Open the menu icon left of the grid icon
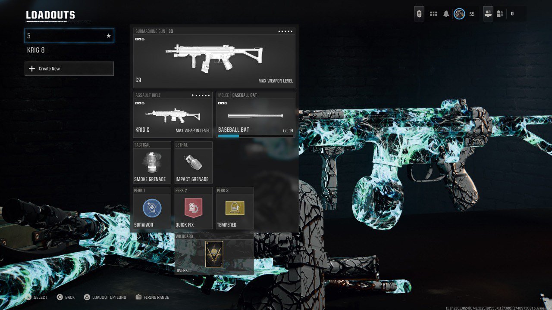552x310 pixels. click(419, 14)
